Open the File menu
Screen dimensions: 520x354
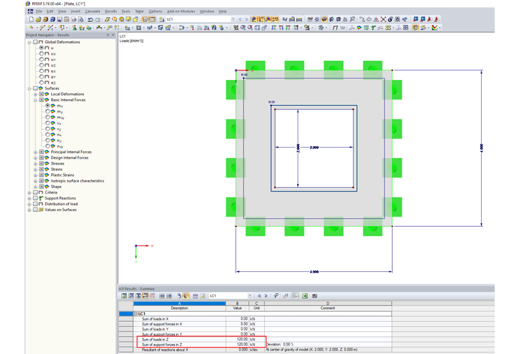39,11
